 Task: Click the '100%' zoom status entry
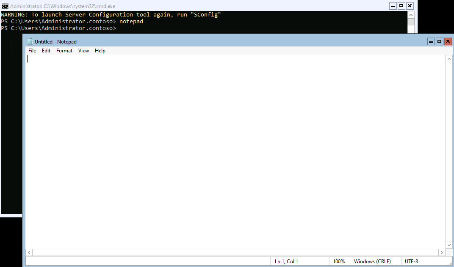(339, 262)
